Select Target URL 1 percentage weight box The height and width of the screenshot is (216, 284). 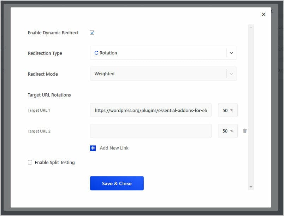[x=228, y=110]
